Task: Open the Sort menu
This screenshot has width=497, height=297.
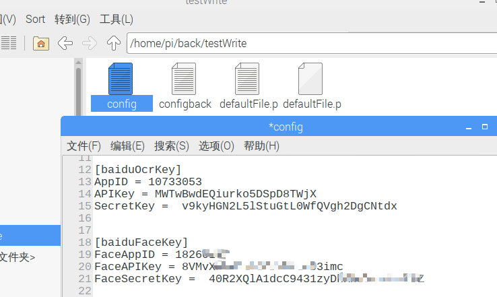Action: (x=35, y=20)
